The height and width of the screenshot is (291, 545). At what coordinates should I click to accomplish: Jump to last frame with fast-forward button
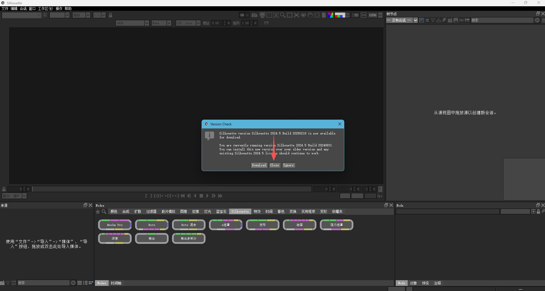coord(220,196)
